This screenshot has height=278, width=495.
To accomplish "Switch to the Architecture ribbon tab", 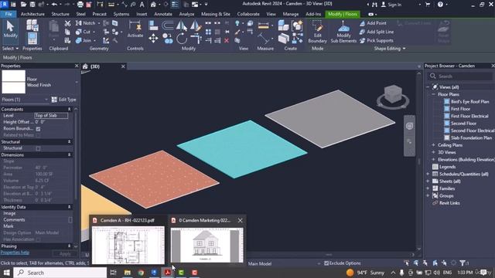I will point(32,14).
